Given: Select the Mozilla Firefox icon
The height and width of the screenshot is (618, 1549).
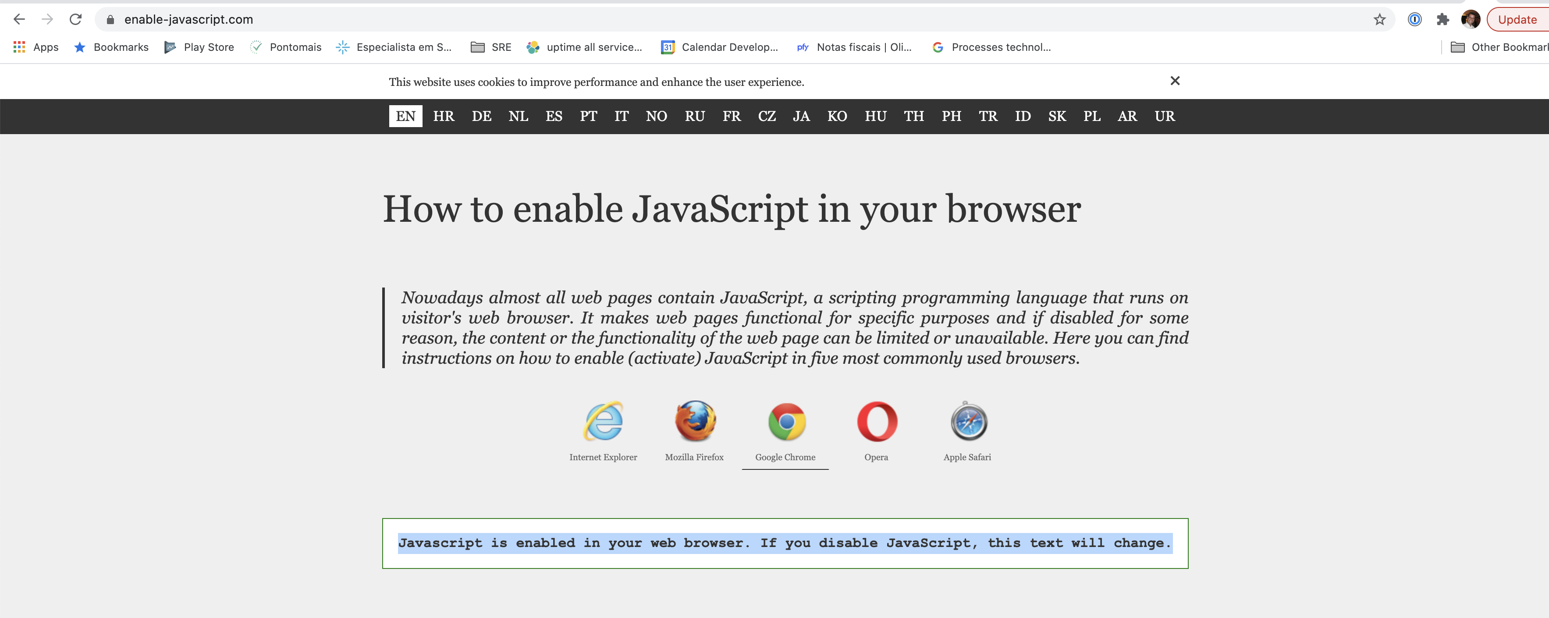Looking at the screenshot, I should coord(695,421).
